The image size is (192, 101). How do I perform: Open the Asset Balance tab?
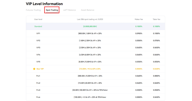(88, 10)
